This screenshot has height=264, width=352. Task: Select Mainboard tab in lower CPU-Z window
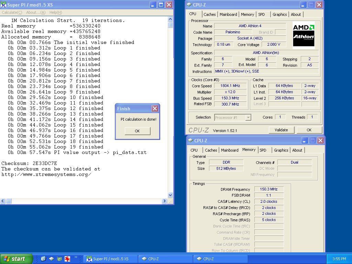click(230, 150)
